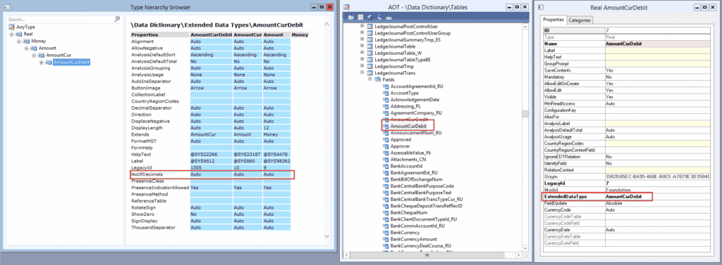Click the Label property value field
The image size is (722, 265).
pos(658,51)
